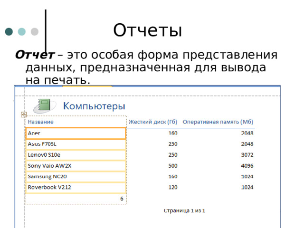Select the Оперативная память (Мб) column header

point(218,122)
